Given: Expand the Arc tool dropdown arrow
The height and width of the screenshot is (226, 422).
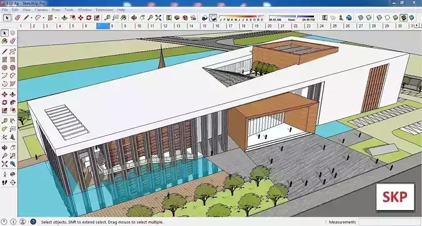Looking at the screenshot, I should (x=44, y=18).
